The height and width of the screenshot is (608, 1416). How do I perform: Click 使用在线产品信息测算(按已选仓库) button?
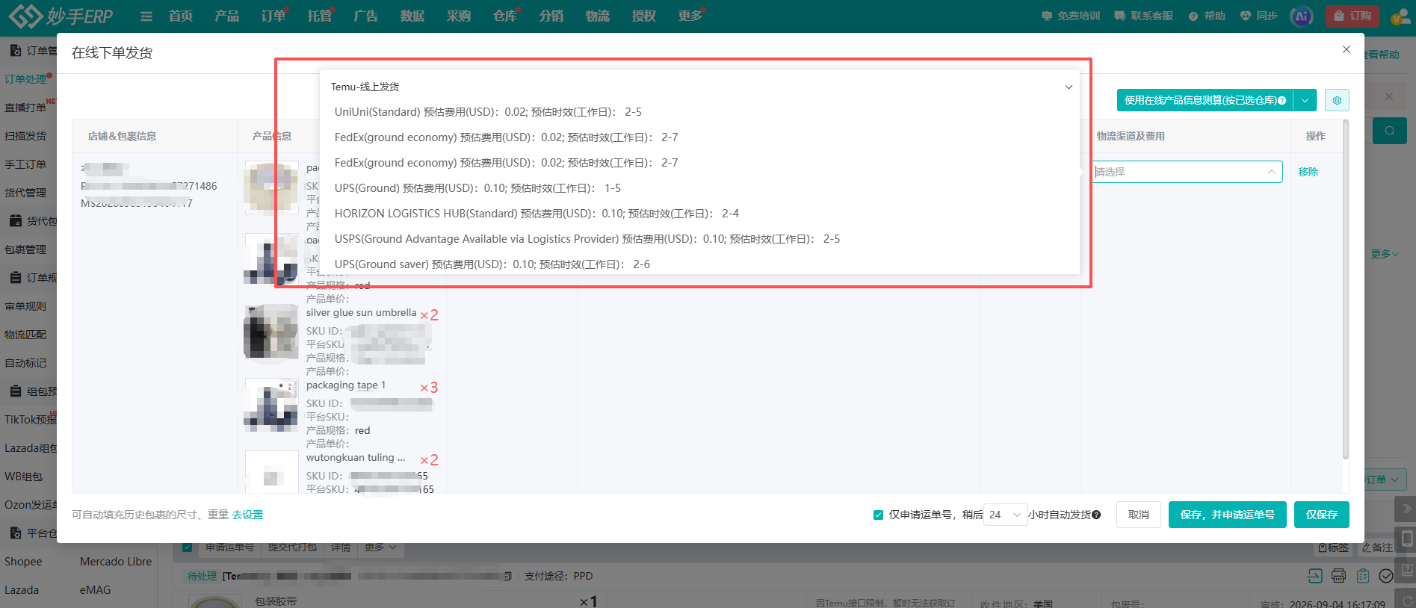tap(1205, 100)
